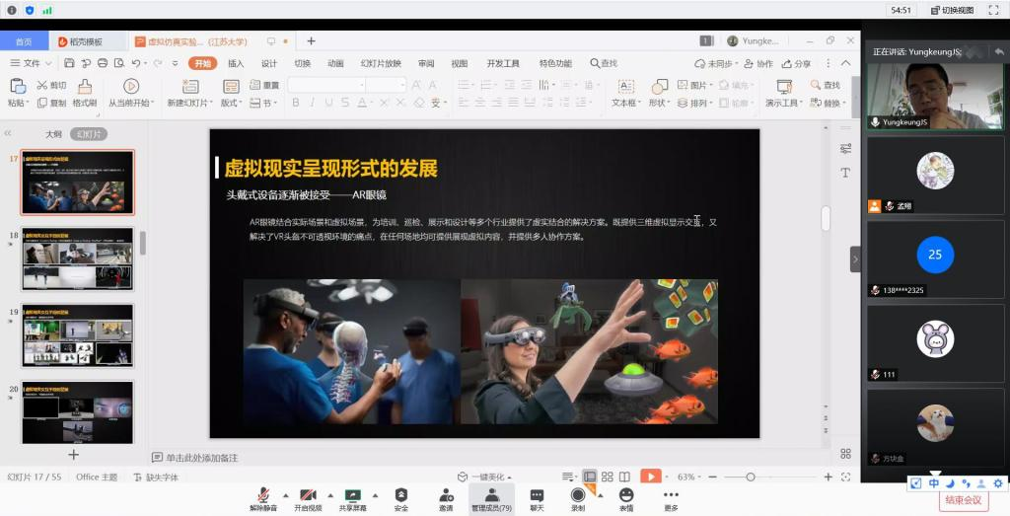
Task: Click the orange slideshow play button in status bar
Action: coord(651,477)
